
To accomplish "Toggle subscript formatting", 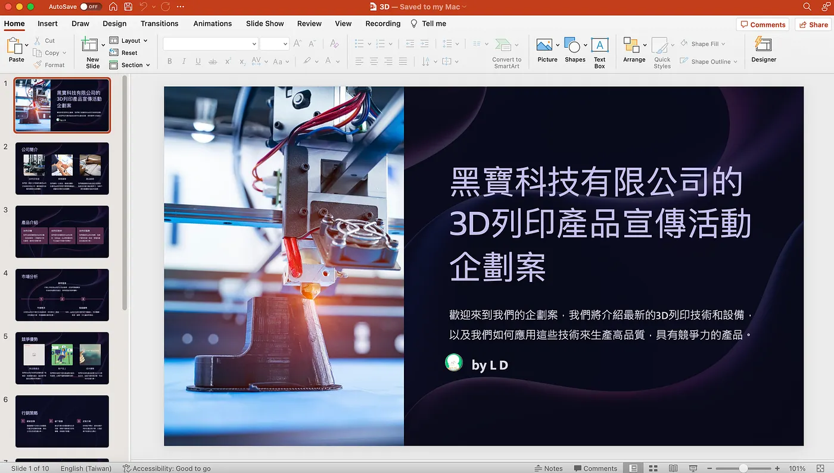I will [242, 61].
